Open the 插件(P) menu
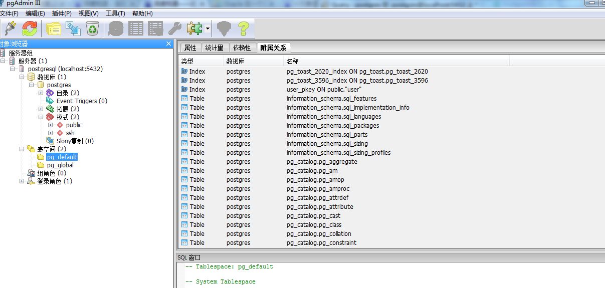The width and height of the screenshot is (605, 288). click(62, 13)
